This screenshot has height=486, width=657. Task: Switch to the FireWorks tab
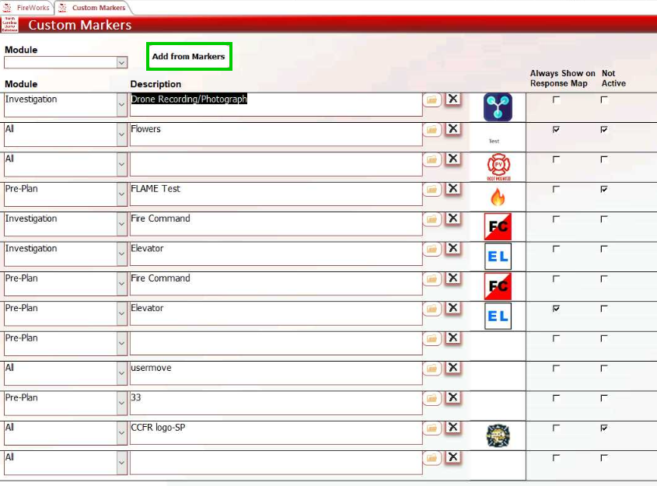(27, 8)
